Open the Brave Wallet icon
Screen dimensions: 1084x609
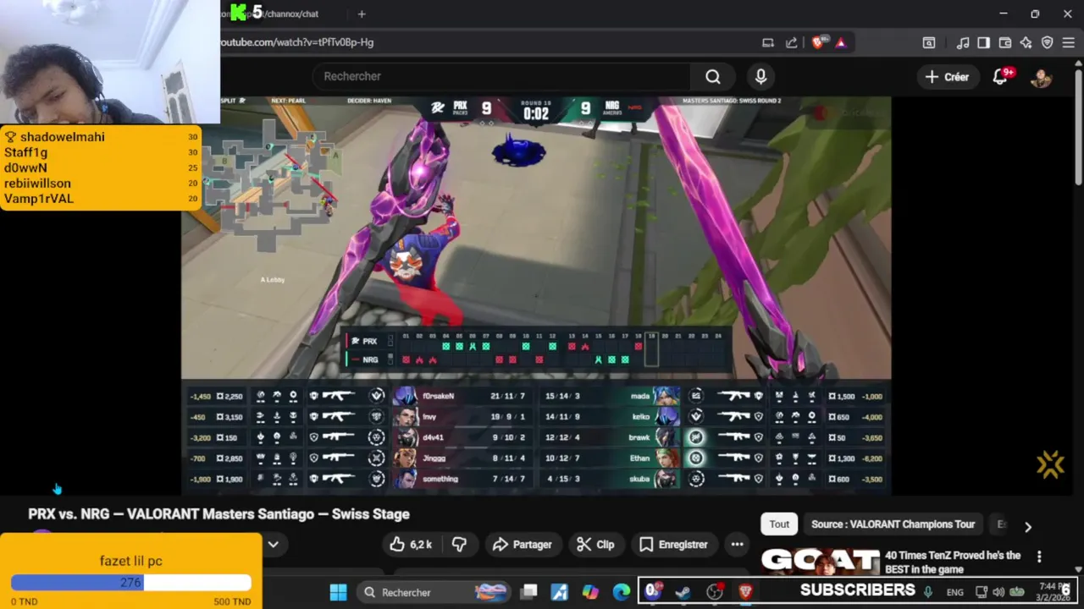[x=1005, y=42]
